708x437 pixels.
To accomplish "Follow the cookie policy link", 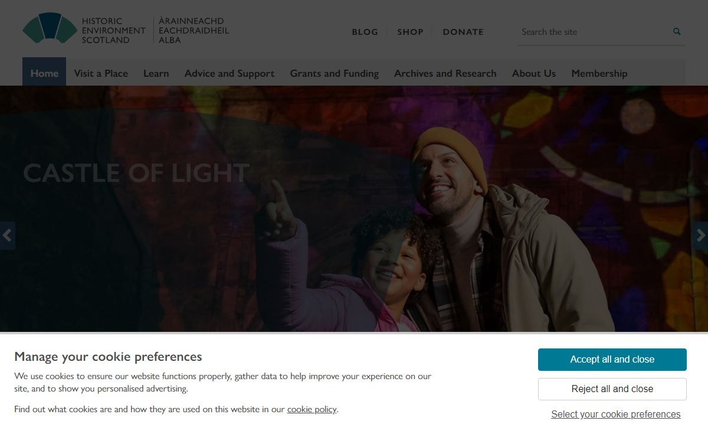I will click(312, 409).
